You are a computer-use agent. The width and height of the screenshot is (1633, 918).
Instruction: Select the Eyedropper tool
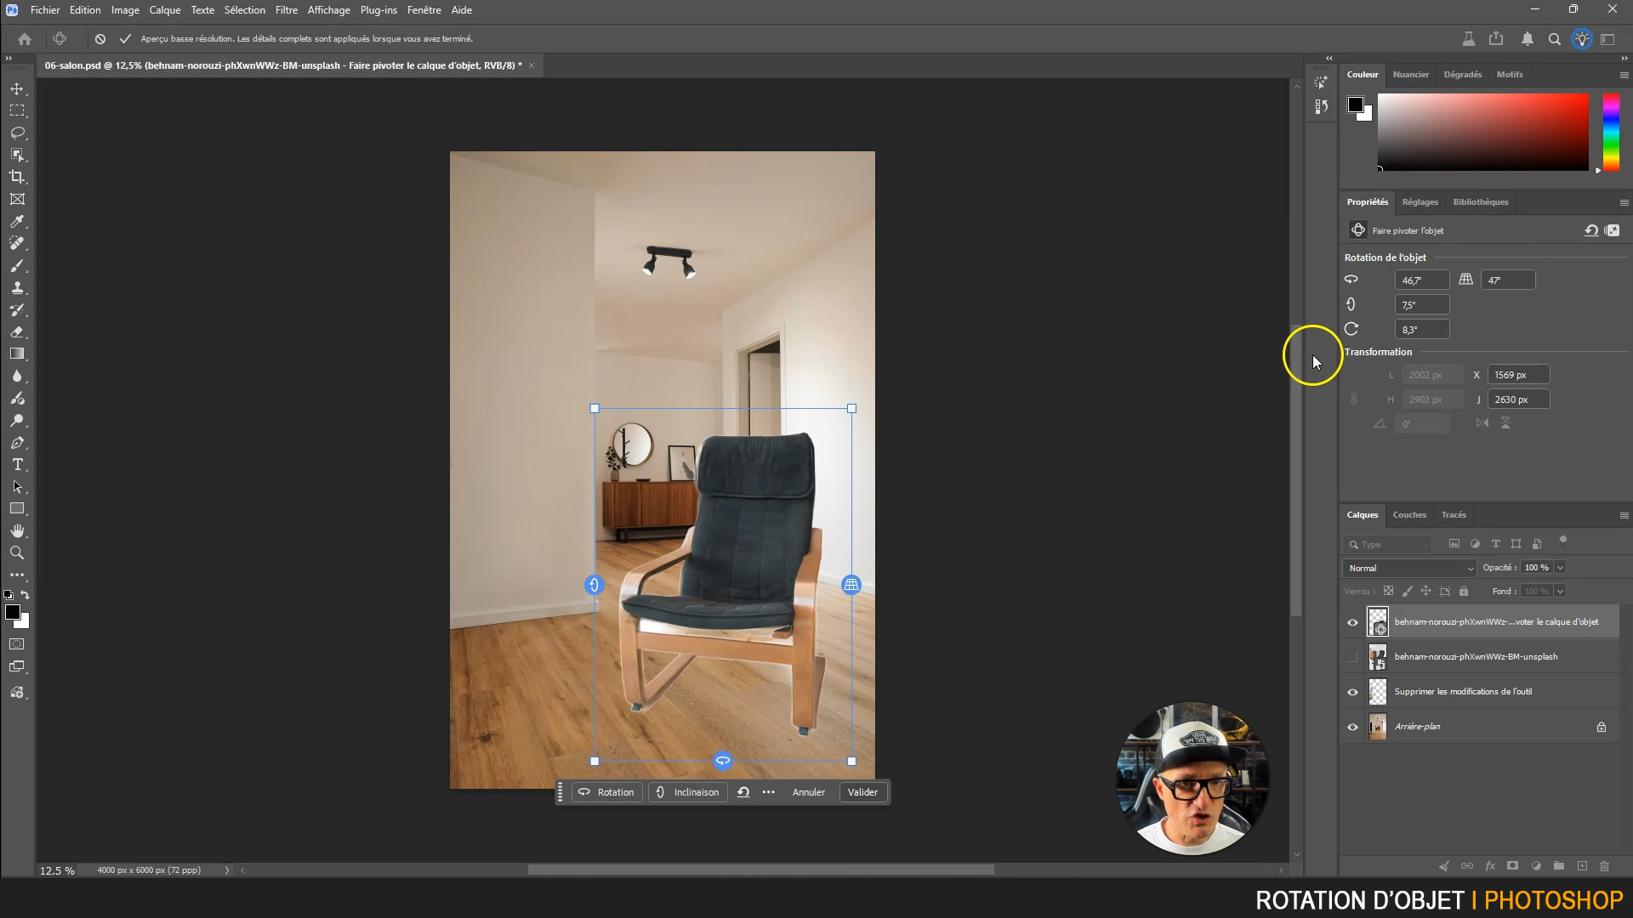coord(17,221)
